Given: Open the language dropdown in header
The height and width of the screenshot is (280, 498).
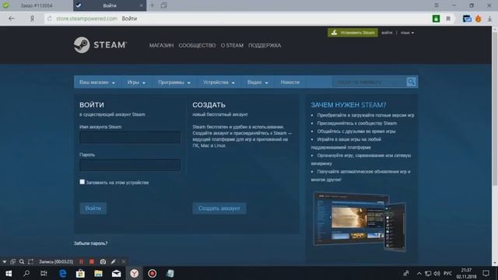Looking at the screenshot, I should click(407, 33).
